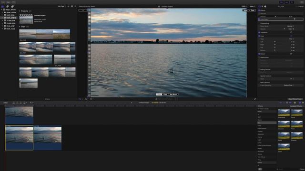Open the Titles and Generators sidebar
The image size is (305, 171).
coord(12,6)
